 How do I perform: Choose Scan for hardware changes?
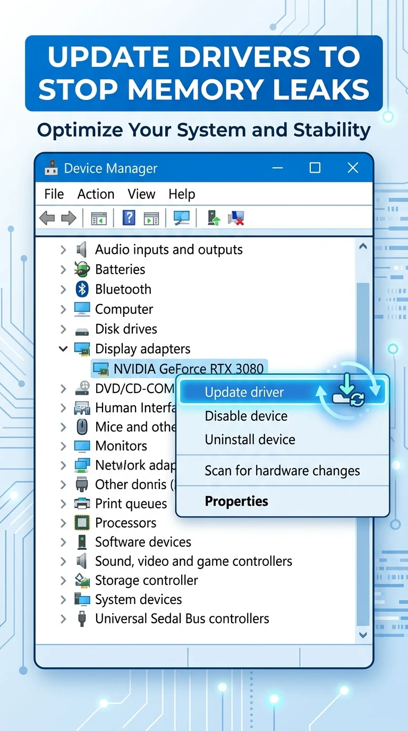click(282, 471)
